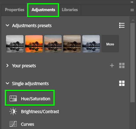Collapse the Adjustments presets section

click(x=7, y=25)
